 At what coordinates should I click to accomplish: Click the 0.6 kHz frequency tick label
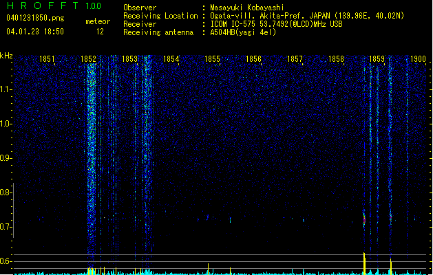[x=6, y=261]
